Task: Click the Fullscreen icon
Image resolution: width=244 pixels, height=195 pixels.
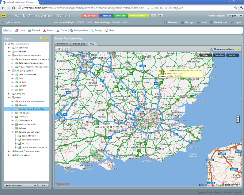Action: click(x=166, y=23)
